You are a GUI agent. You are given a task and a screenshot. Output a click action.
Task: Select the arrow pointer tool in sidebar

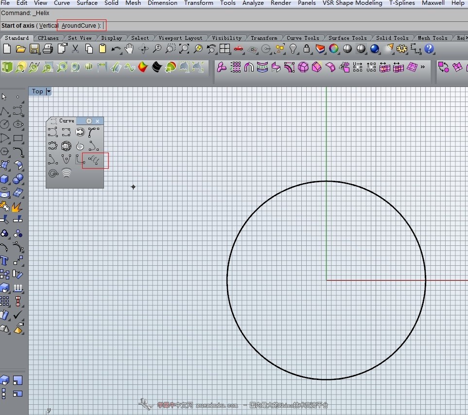pos(4,97)
